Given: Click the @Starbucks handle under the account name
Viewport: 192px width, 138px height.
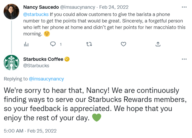Looking at the screenshot, I should tap(36, 66).
